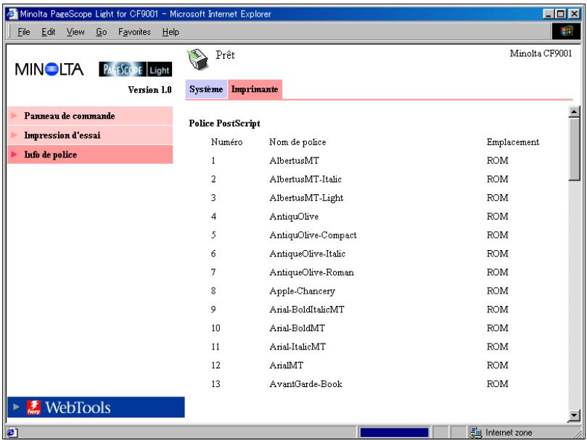Click the Arial-BoldMT font name
The height and width of the screenshot is (440, 587).
point(297,328)
